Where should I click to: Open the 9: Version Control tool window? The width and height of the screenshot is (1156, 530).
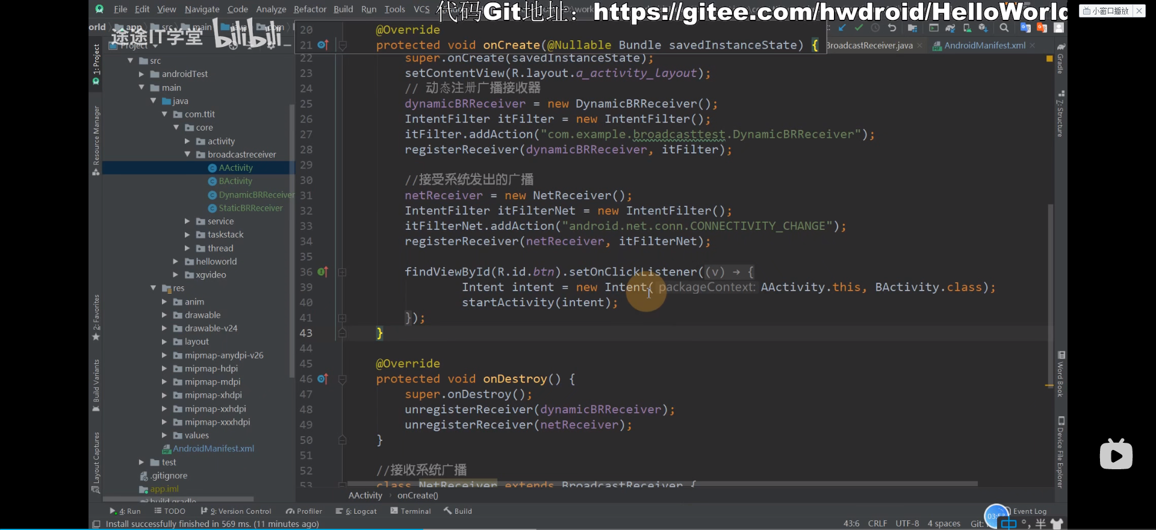click(236, 511)
